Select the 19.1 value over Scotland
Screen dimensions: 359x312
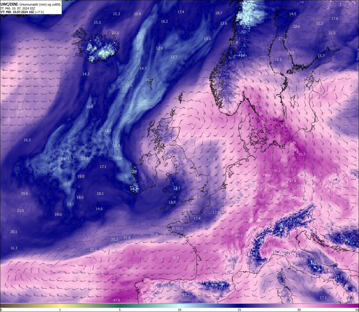click(x=162, y=133)
